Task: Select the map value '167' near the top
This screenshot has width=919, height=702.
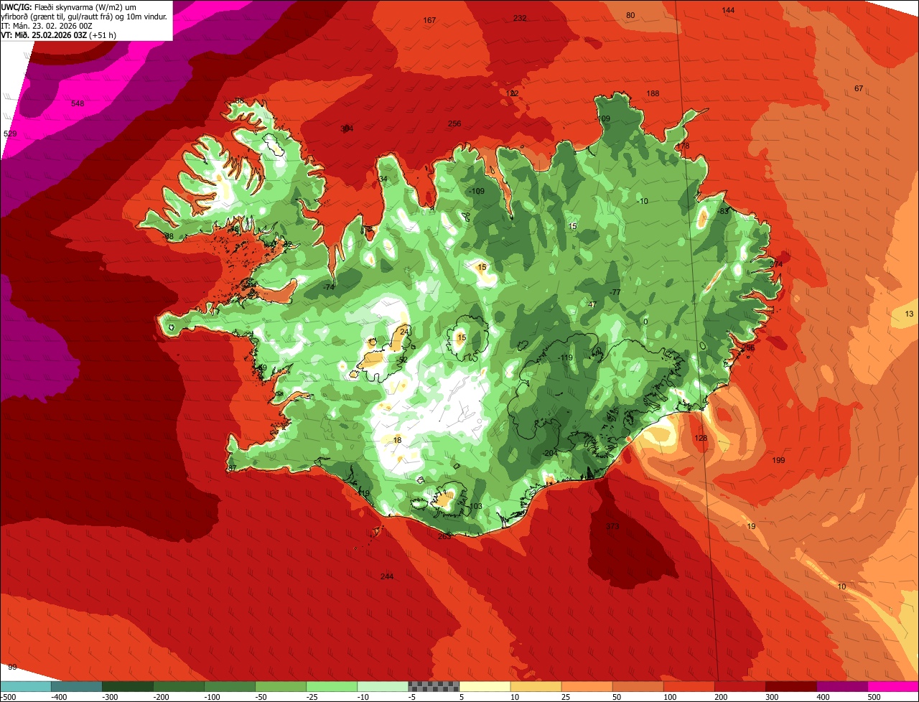Action: pos(429,20)
